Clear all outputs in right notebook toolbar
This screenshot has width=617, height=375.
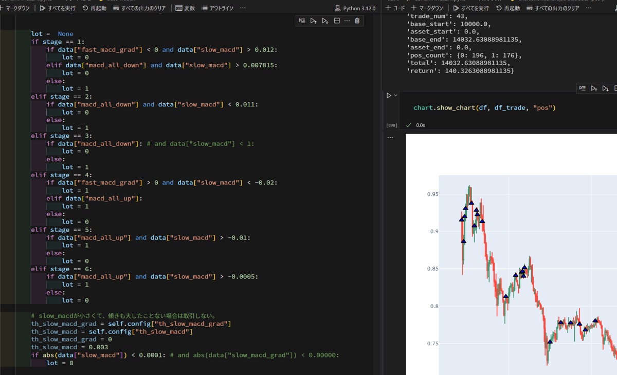(x=553, y=8)
